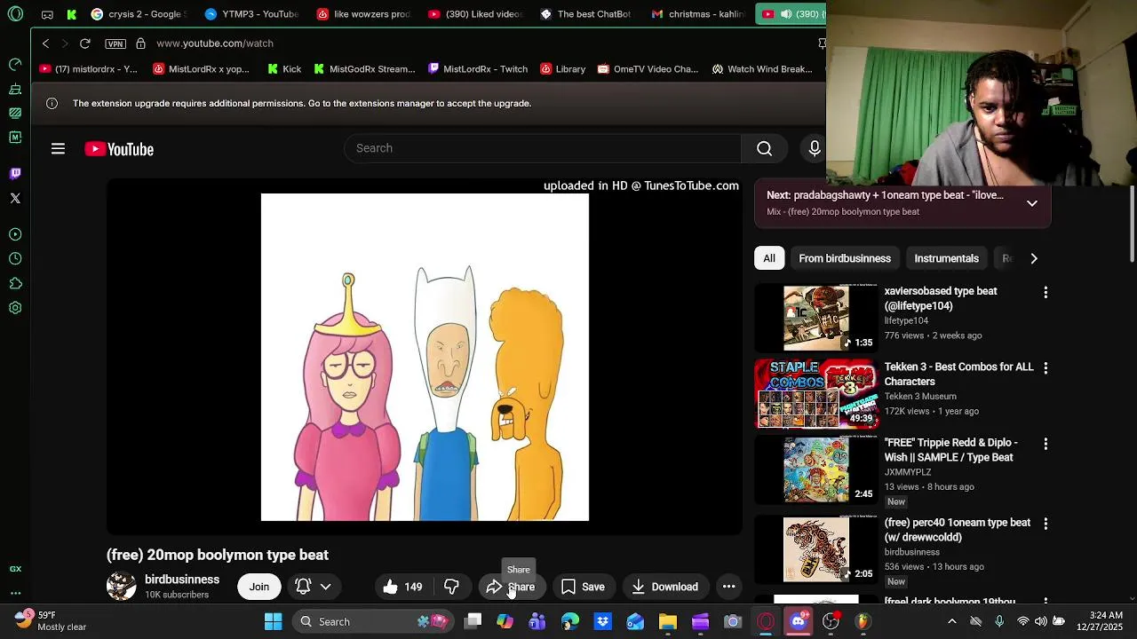Open sidebar settings gear in Opera sidebar
The image size is (1137, 639).
click(15, 308)
